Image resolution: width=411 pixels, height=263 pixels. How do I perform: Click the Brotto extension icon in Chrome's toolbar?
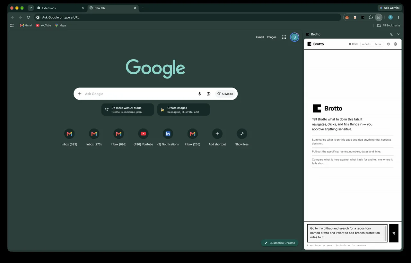click(x=363, y=17)
